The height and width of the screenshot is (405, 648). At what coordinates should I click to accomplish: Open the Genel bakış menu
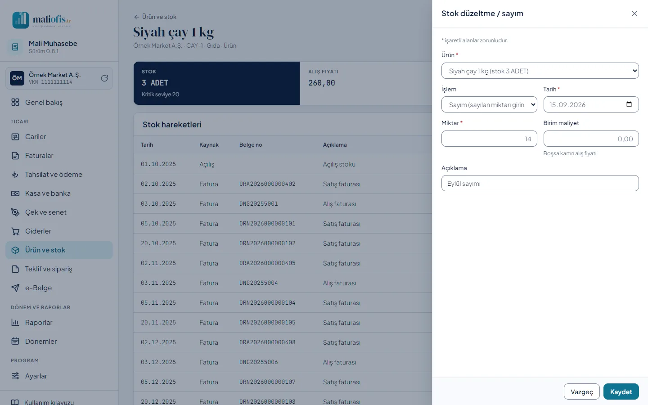pos(59,102)
